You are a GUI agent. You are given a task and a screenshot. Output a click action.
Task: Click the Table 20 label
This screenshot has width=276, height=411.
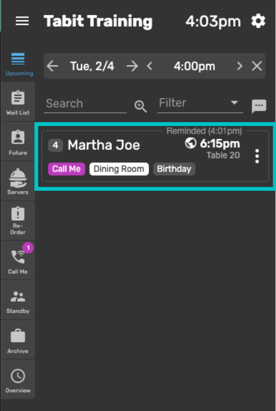[x=224, y=155]
